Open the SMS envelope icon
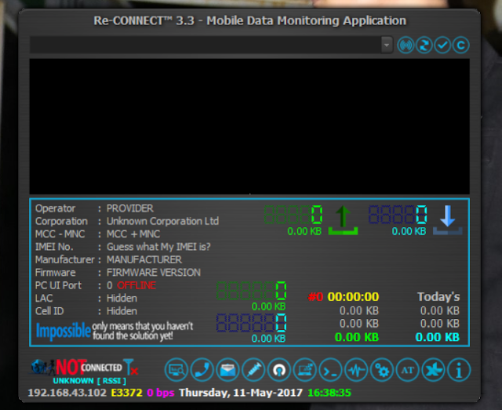 [x=227, y=370]
